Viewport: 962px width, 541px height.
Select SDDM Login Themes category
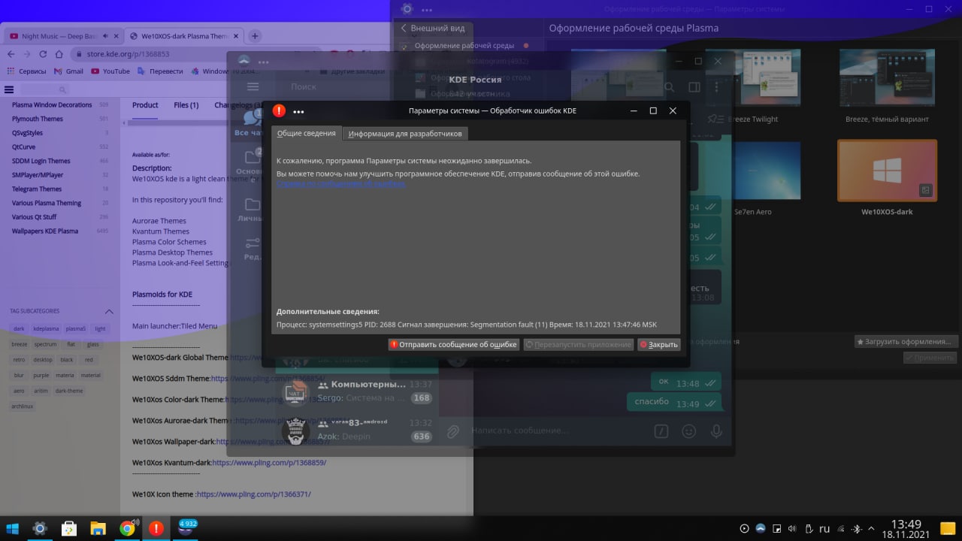click(x=41, y=161)
